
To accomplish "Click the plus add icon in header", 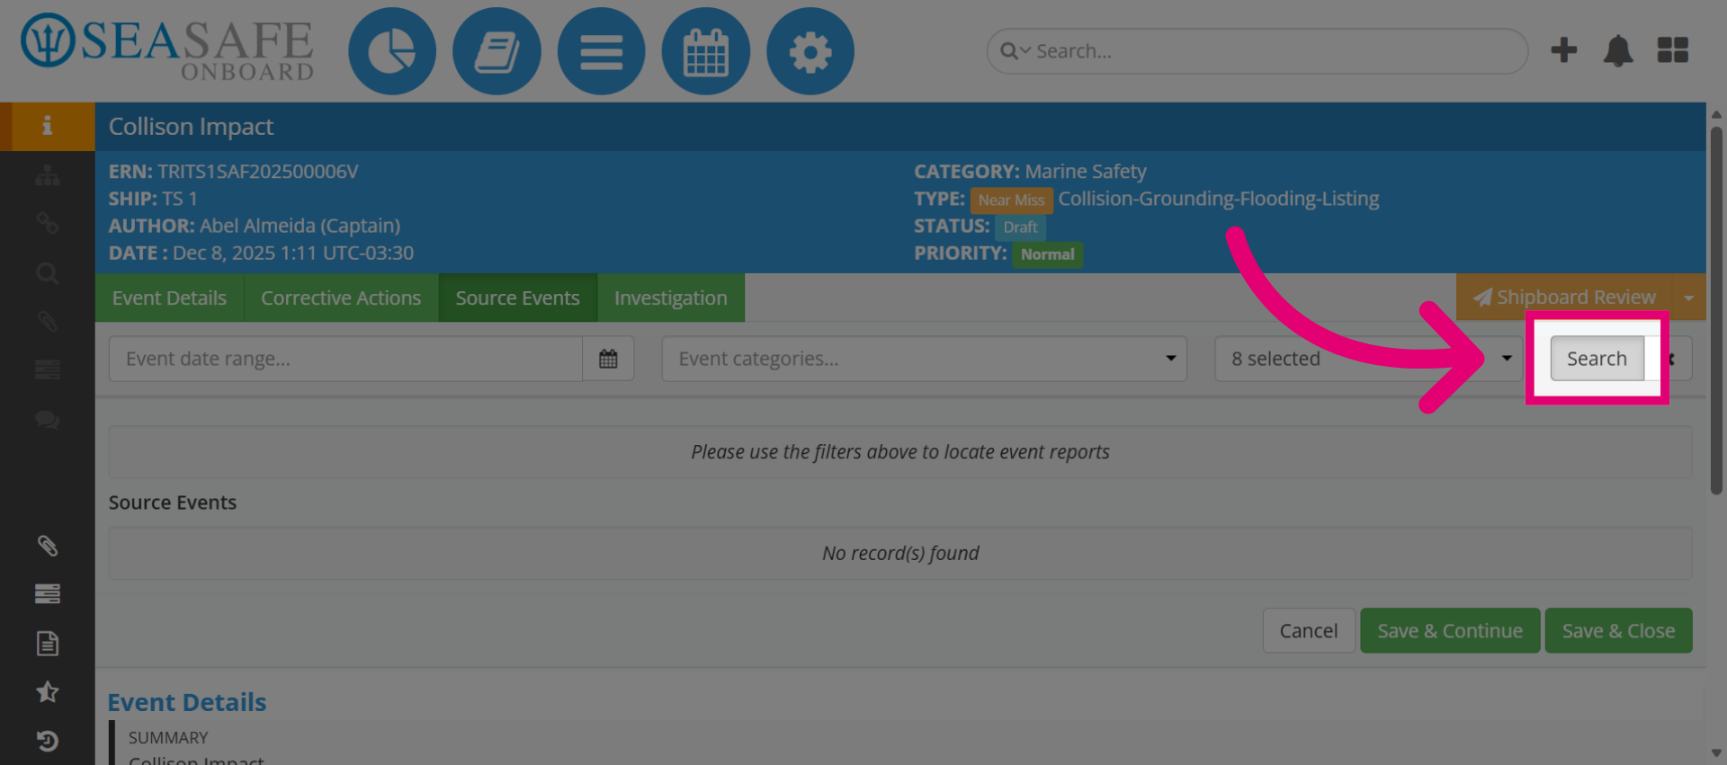I will tap(1563, 50).
